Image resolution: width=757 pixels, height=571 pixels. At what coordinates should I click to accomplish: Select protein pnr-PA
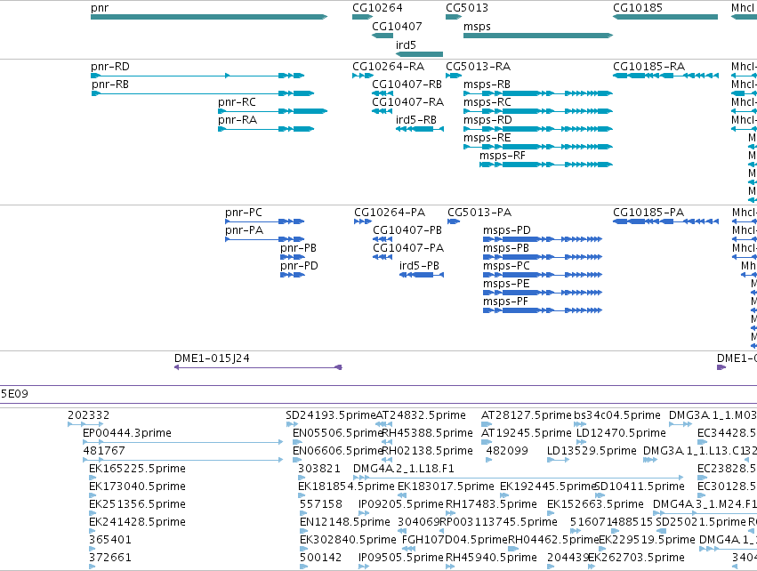264,239
